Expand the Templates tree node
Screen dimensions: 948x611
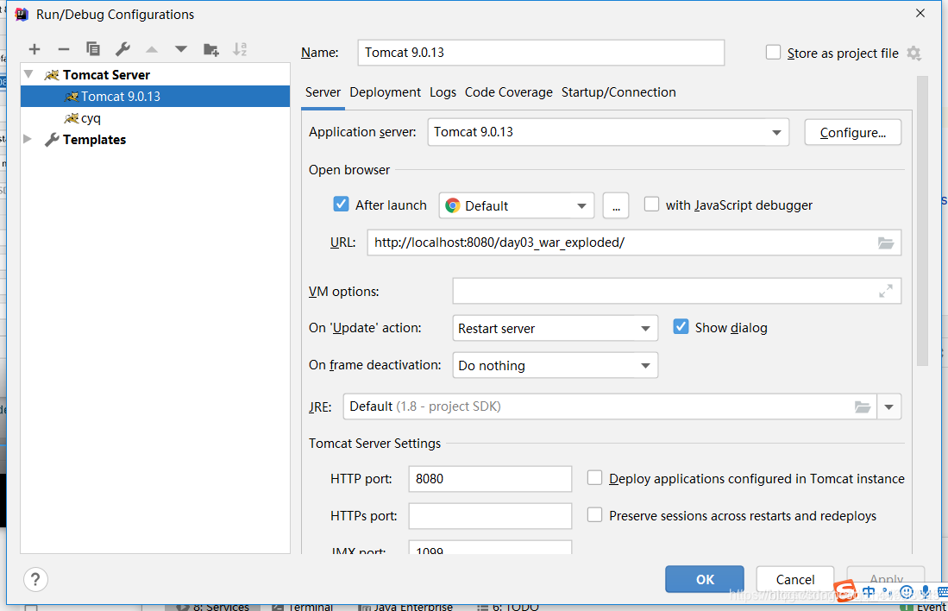pos(28,139)
